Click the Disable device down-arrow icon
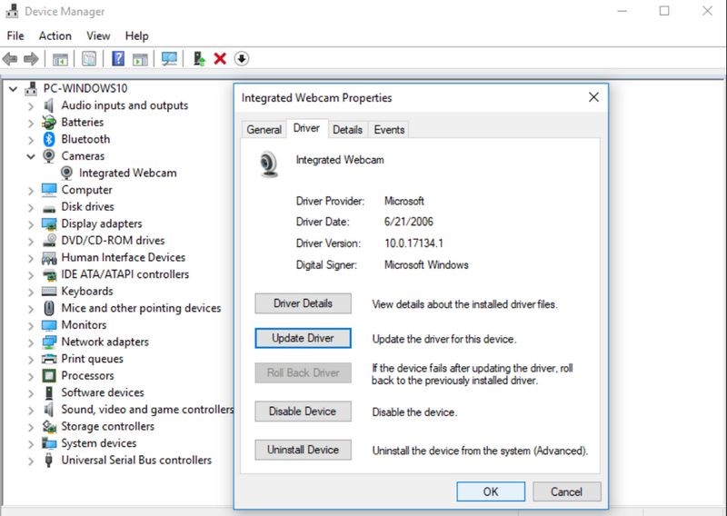The image size is (727, 516). [x=242, y=59]
